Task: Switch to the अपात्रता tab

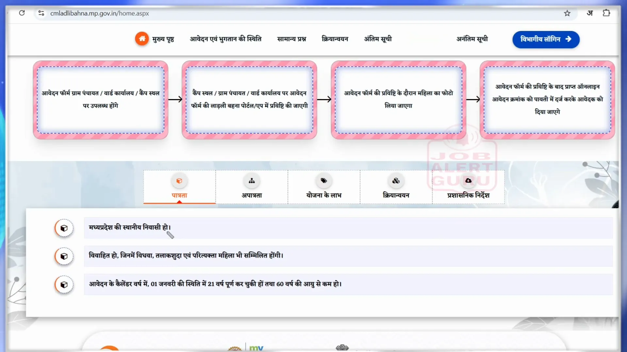Action: pyautogui.click(x=252, y=187)
